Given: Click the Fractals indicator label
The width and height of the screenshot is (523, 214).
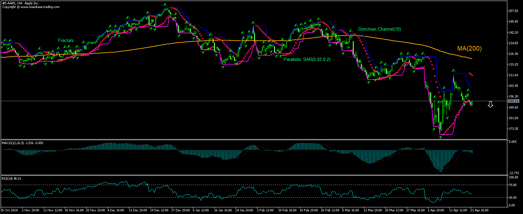Looking at the screenshot, I should [x=66, y=40].
